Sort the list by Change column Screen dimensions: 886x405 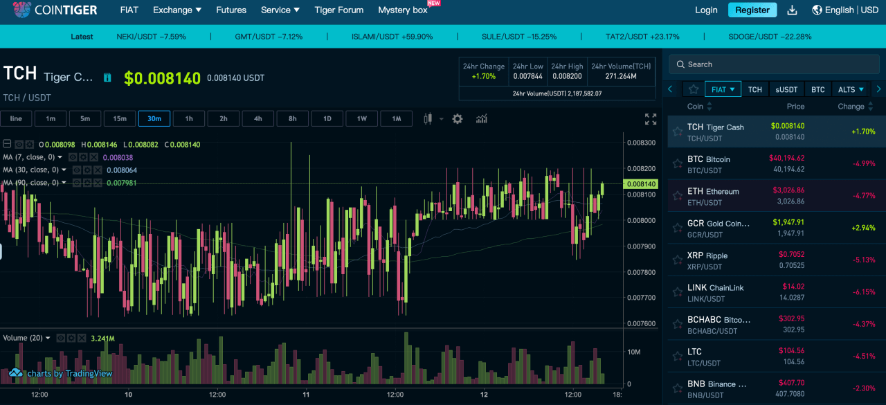[856, 107]
